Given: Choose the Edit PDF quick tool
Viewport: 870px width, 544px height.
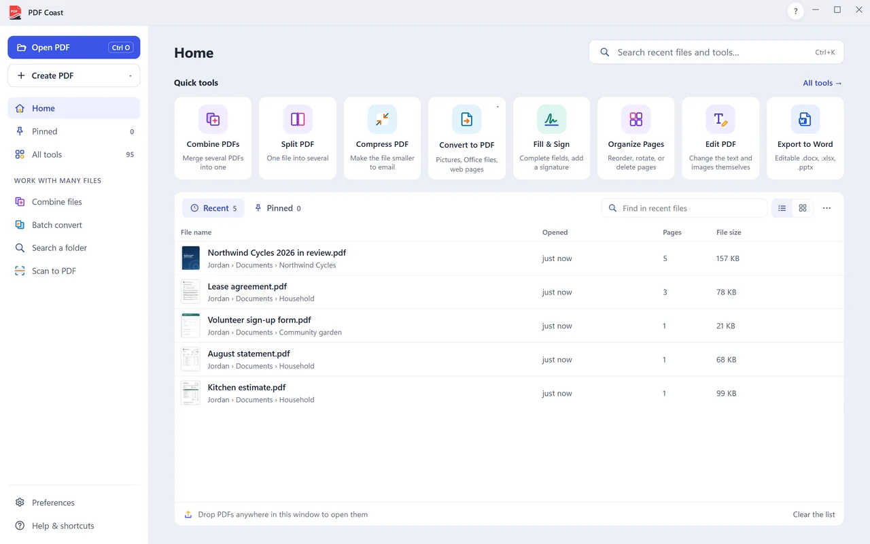Looking at the screenshot, I should [x=720, y=138].
